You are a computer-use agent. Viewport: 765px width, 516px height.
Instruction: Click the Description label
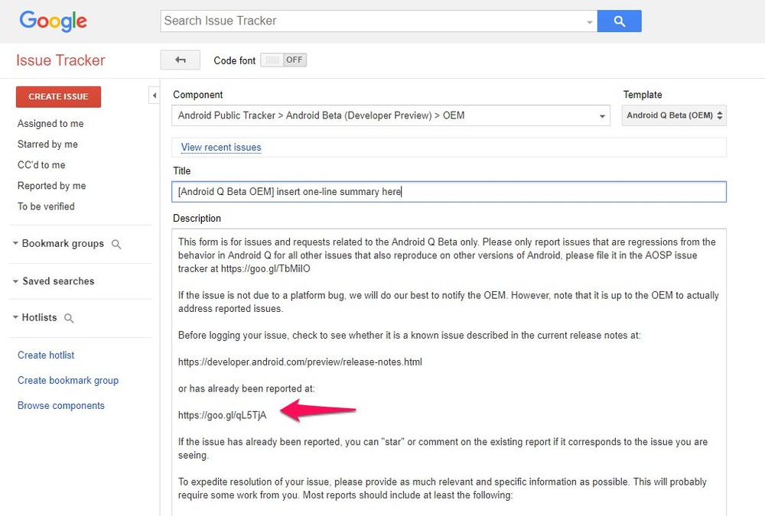(x=197, y=219)
